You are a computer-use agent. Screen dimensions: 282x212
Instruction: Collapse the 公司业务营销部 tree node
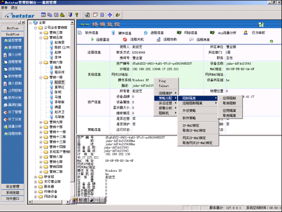[x=36, y=28]
